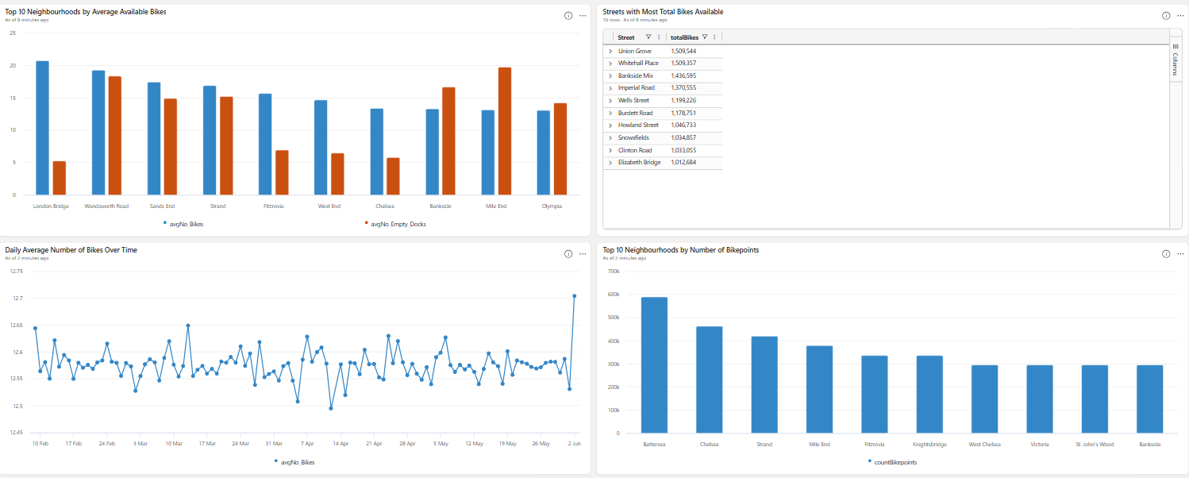Open info for Top 10 Neighbourhoods by Average Available Bikes
The image size is (1189, 478).
click(x=568, y=16)
